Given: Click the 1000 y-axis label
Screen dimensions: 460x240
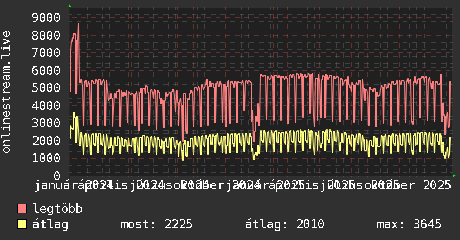Looking at the screenshot, I should (46, 159).
